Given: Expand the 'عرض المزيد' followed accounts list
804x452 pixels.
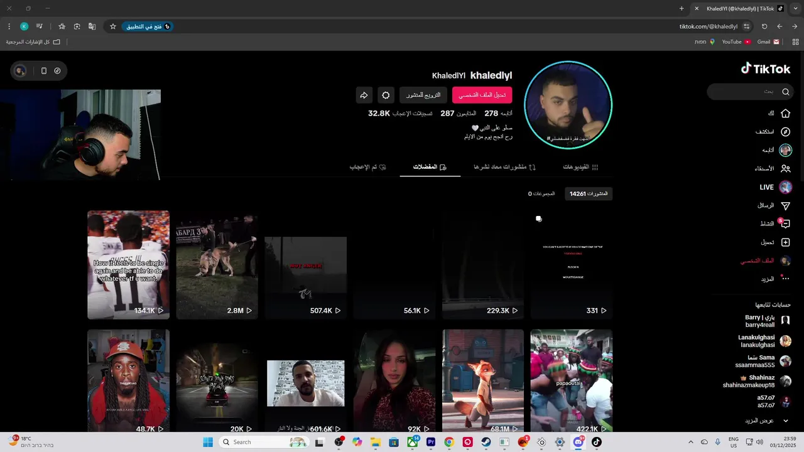Looking at the screenshot, I should 767,421.
